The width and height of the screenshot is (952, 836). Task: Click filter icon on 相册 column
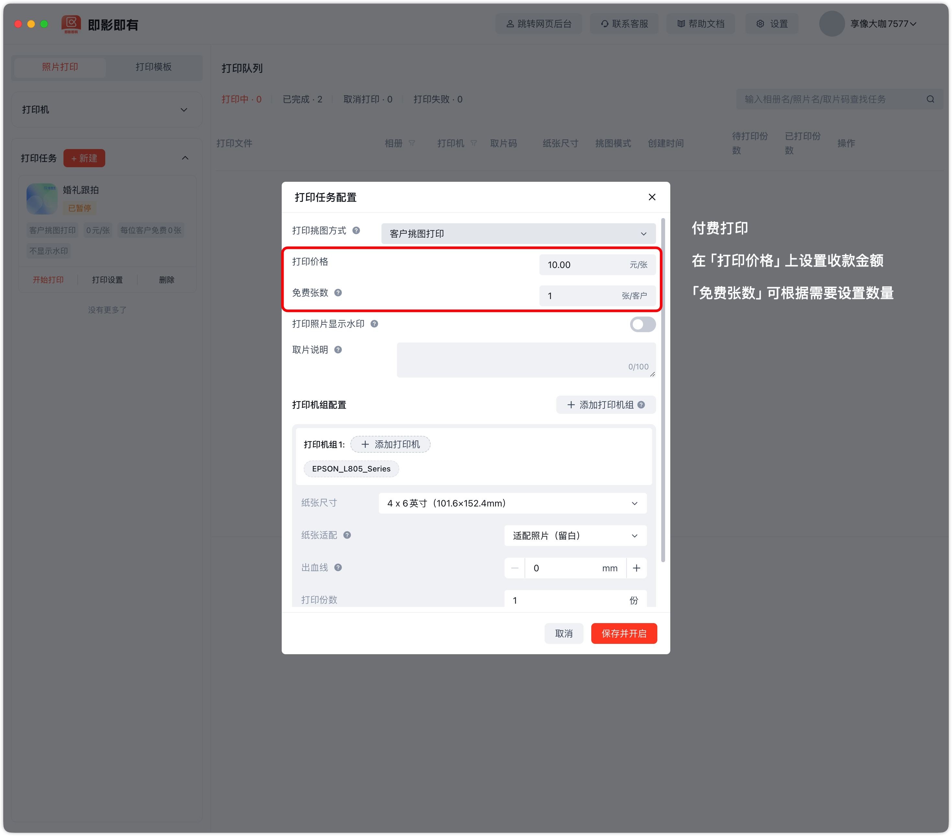click(412, 144)
